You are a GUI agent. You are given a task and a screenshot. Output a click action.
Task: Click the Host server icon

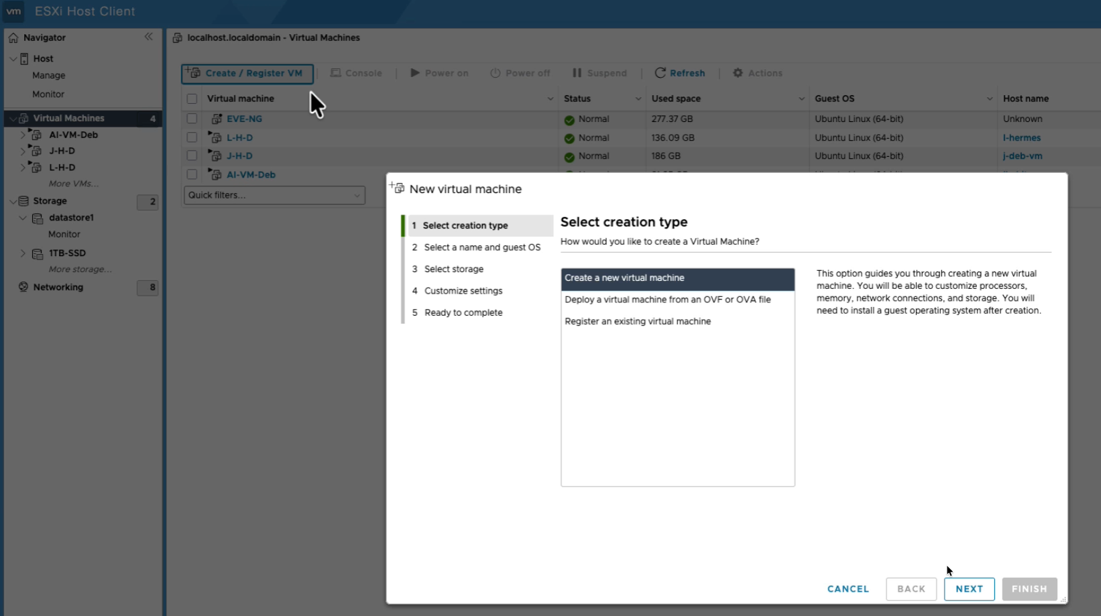point(24,58)
